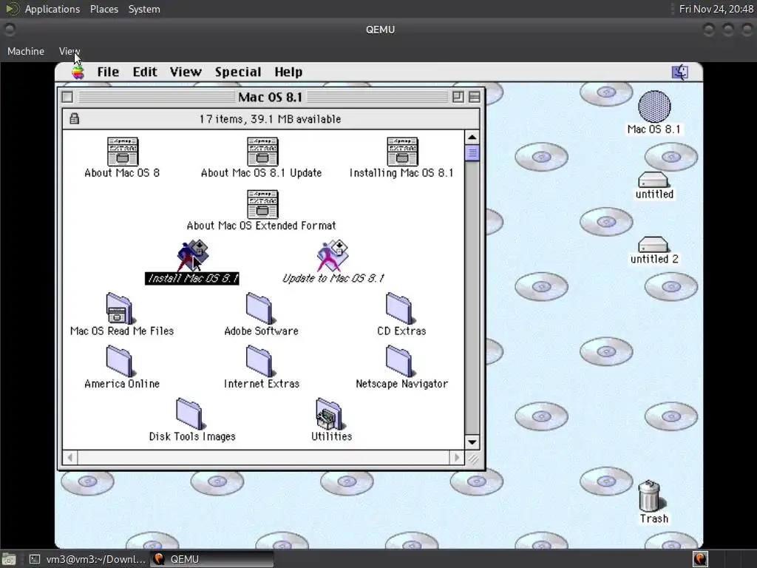
Task: Click the window close box of Mac OS 8.1
Action: click(67, 97)
